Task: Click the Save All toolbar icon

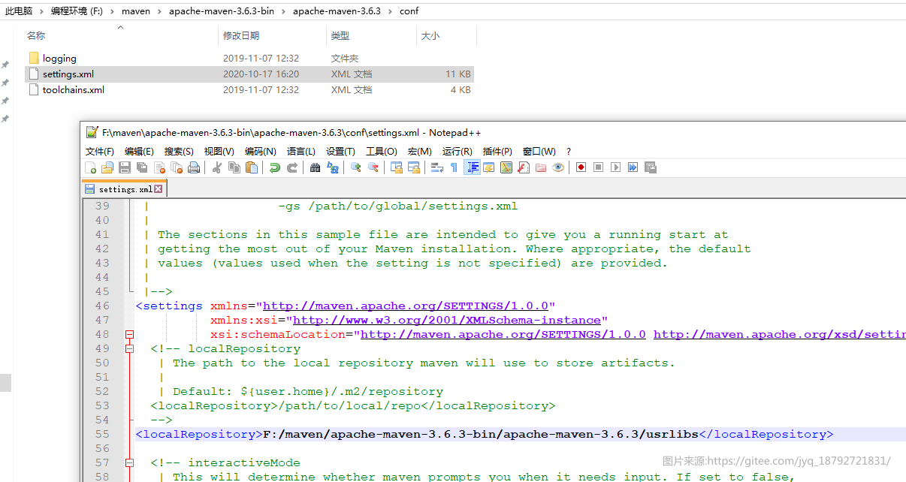Action: coord(142,167)
